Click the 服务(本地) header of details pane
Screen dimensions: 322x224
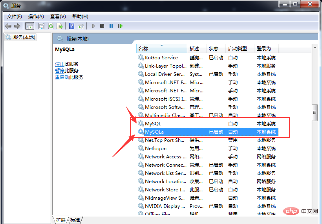coord(77,39)
